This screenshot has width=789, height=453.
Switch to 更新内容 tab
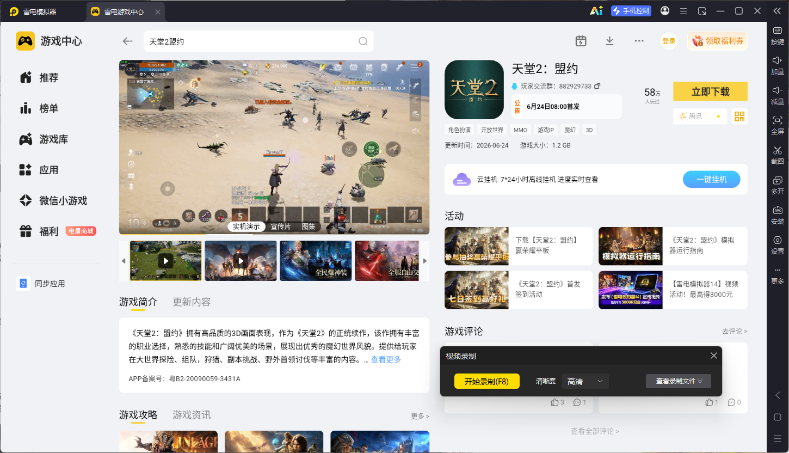point(192,302)
